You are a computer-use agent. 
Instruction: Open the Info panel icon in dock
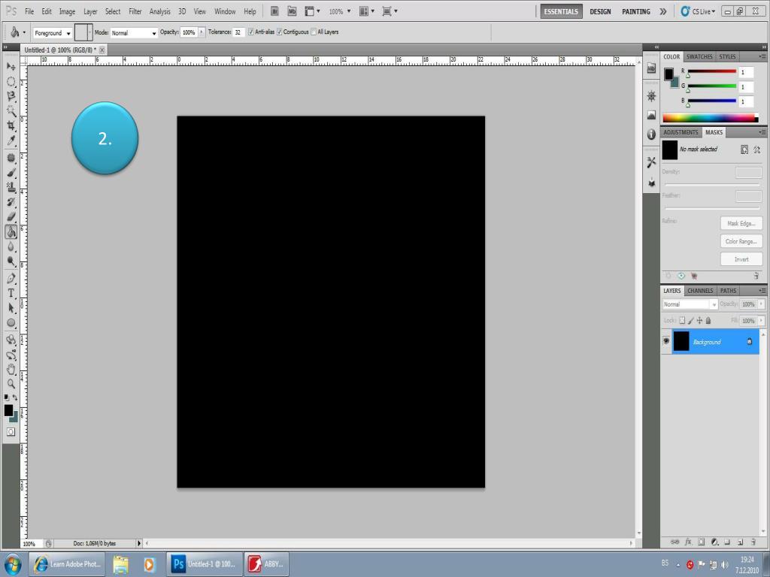(x=651, y=134)
